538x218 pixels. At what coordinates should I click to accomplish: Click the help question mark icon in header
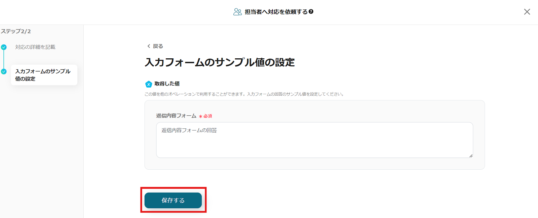311,11
